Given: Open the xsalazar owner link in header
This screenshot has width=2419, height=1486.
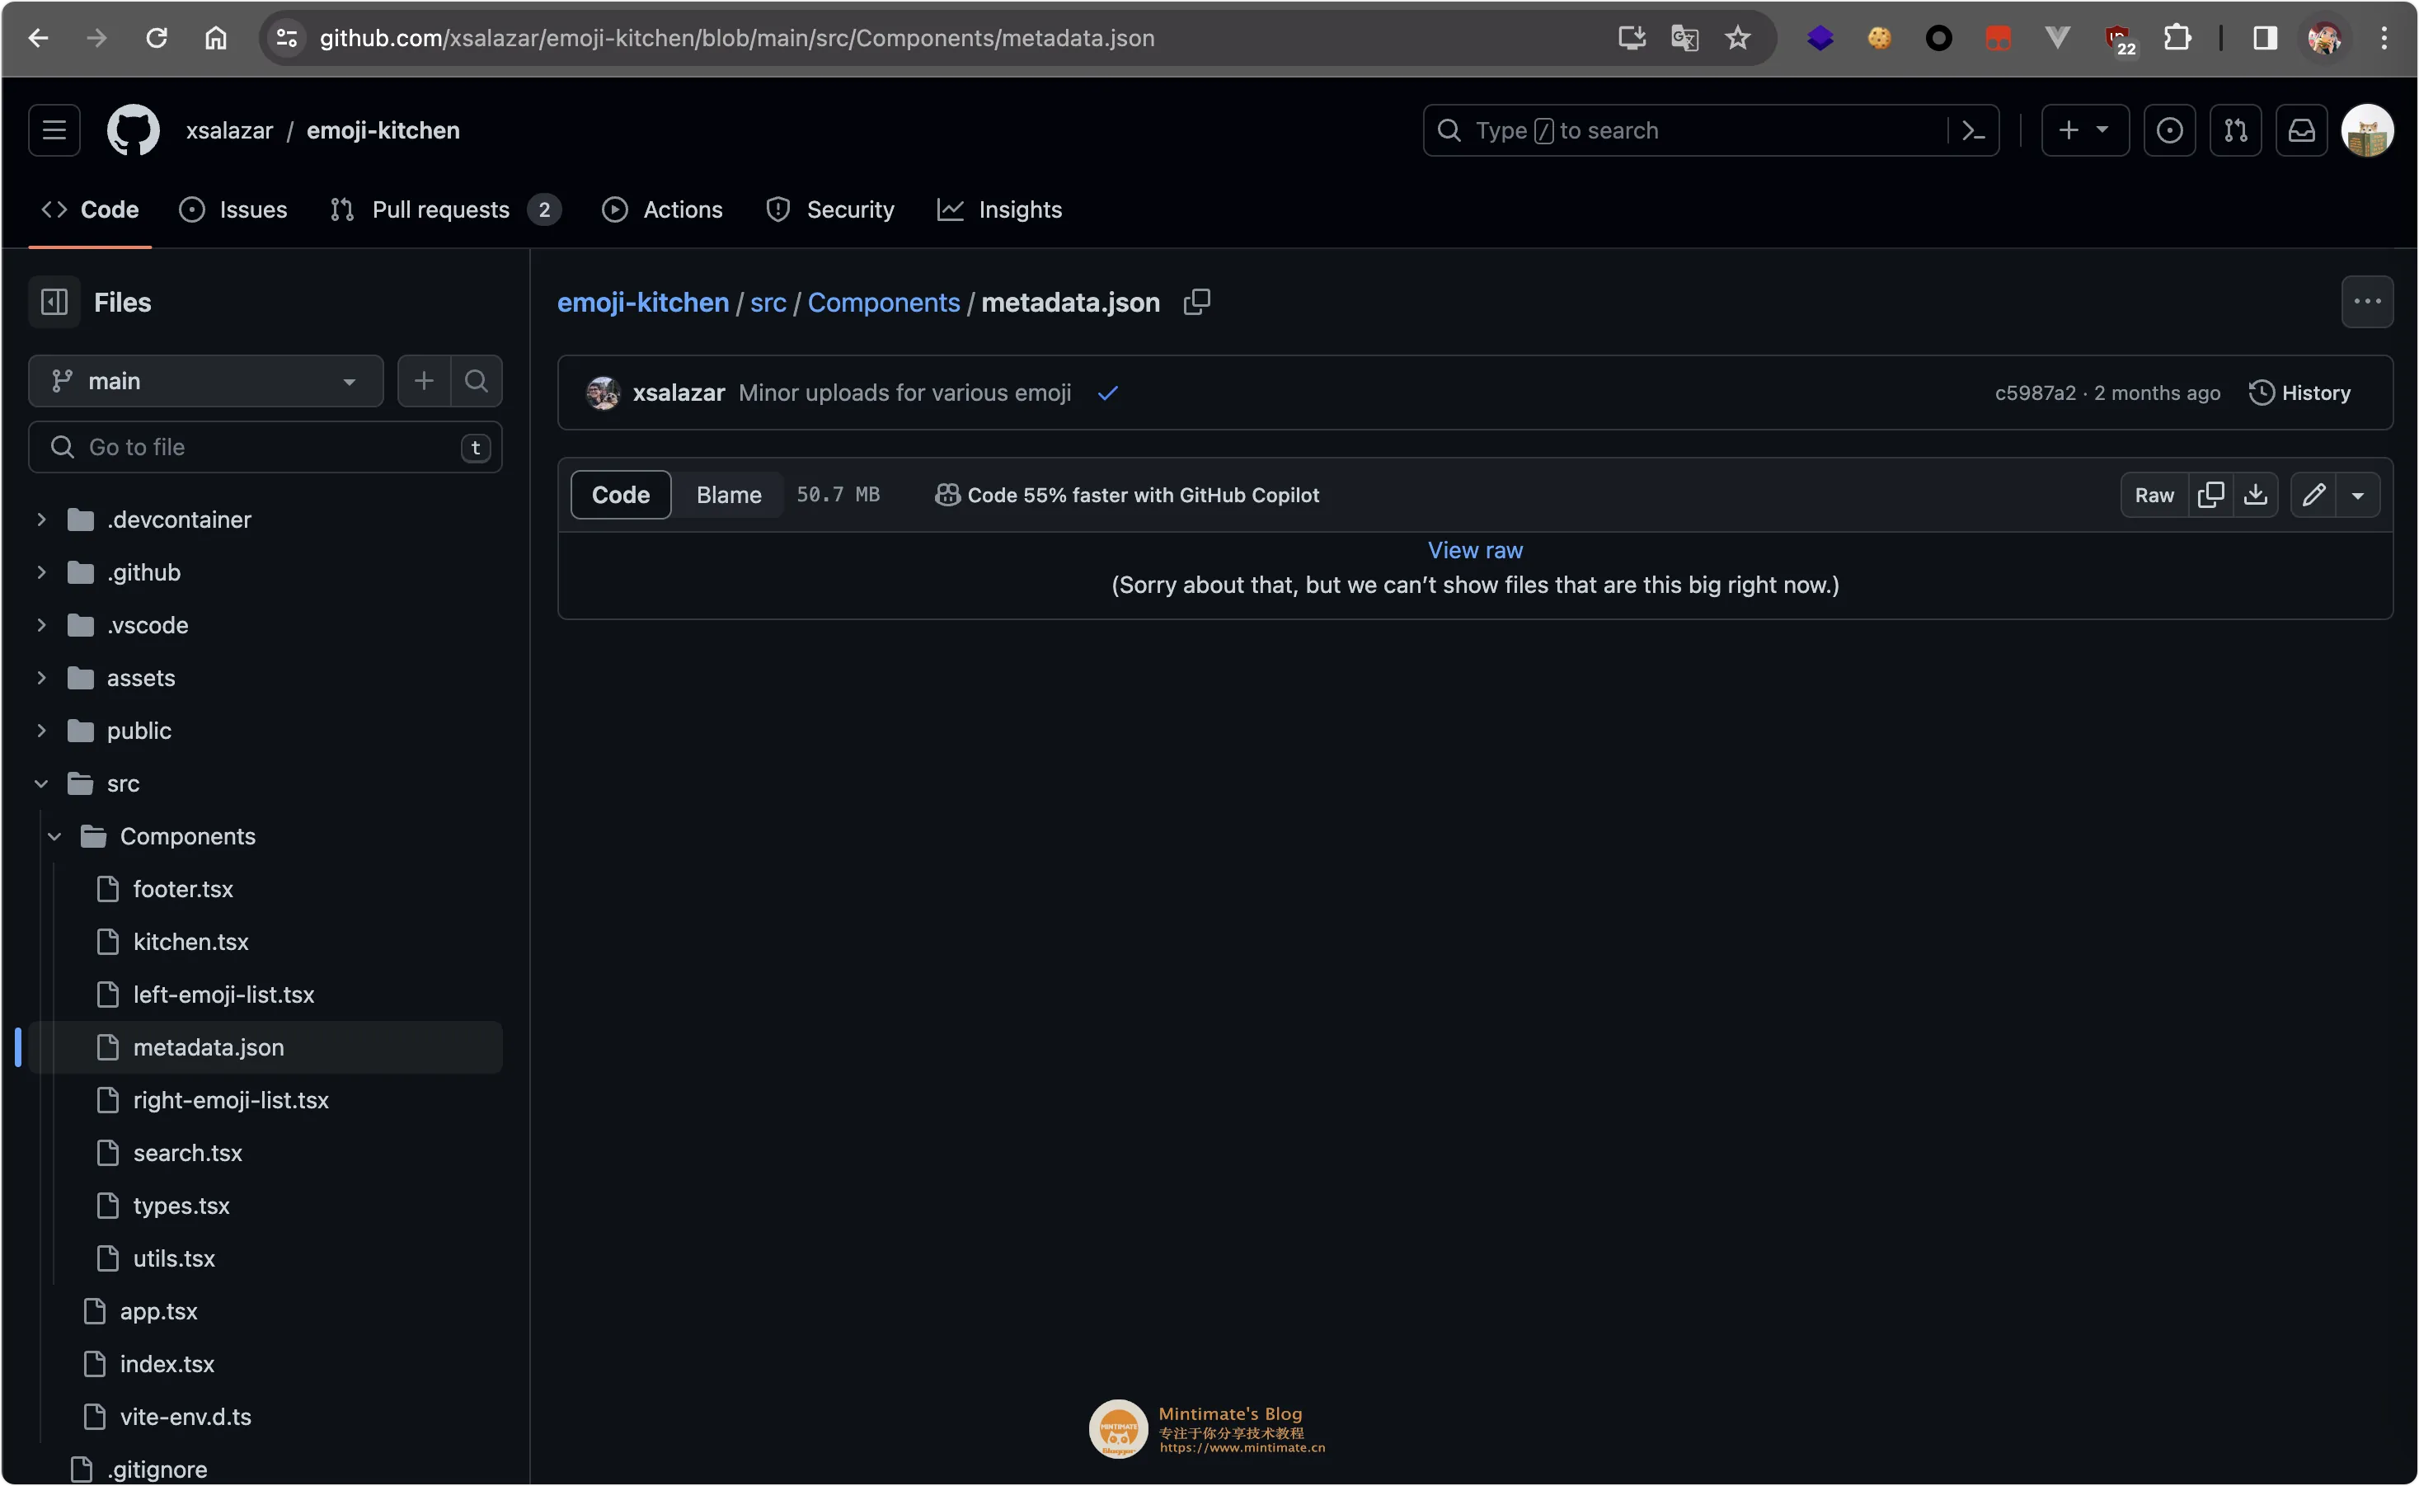Looking at the screenshot, I should (x=229, y=129).
